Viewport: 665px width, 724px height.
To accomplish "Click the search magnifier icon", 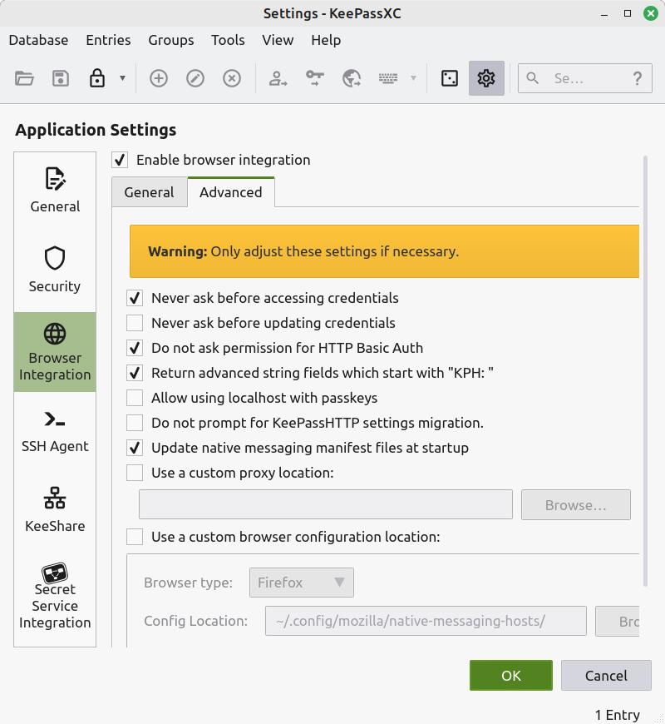I will 533,78.
